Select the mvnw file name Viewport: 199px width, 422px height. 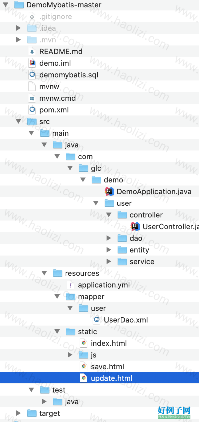[49, 87]
